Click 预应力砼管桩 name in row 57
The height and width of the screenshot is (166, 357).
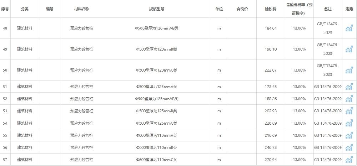pos(82,160)
